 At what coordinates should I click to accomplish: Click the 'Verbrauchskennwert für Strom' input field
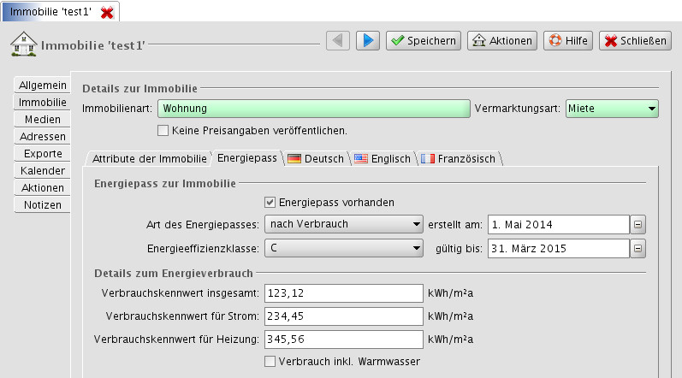[x=344, y=316]
